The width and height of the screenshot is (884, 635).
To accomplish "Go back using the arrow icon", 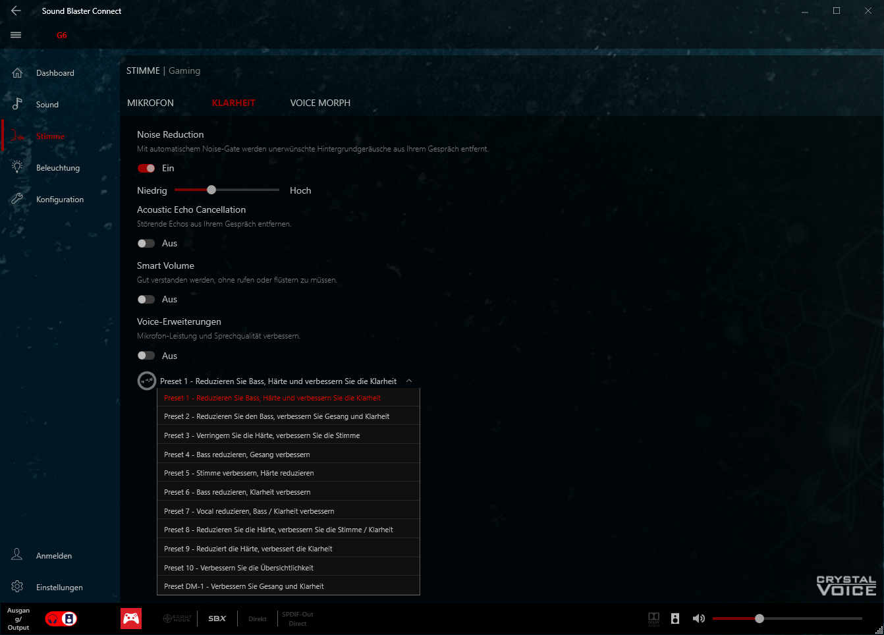I will [16, 11].
